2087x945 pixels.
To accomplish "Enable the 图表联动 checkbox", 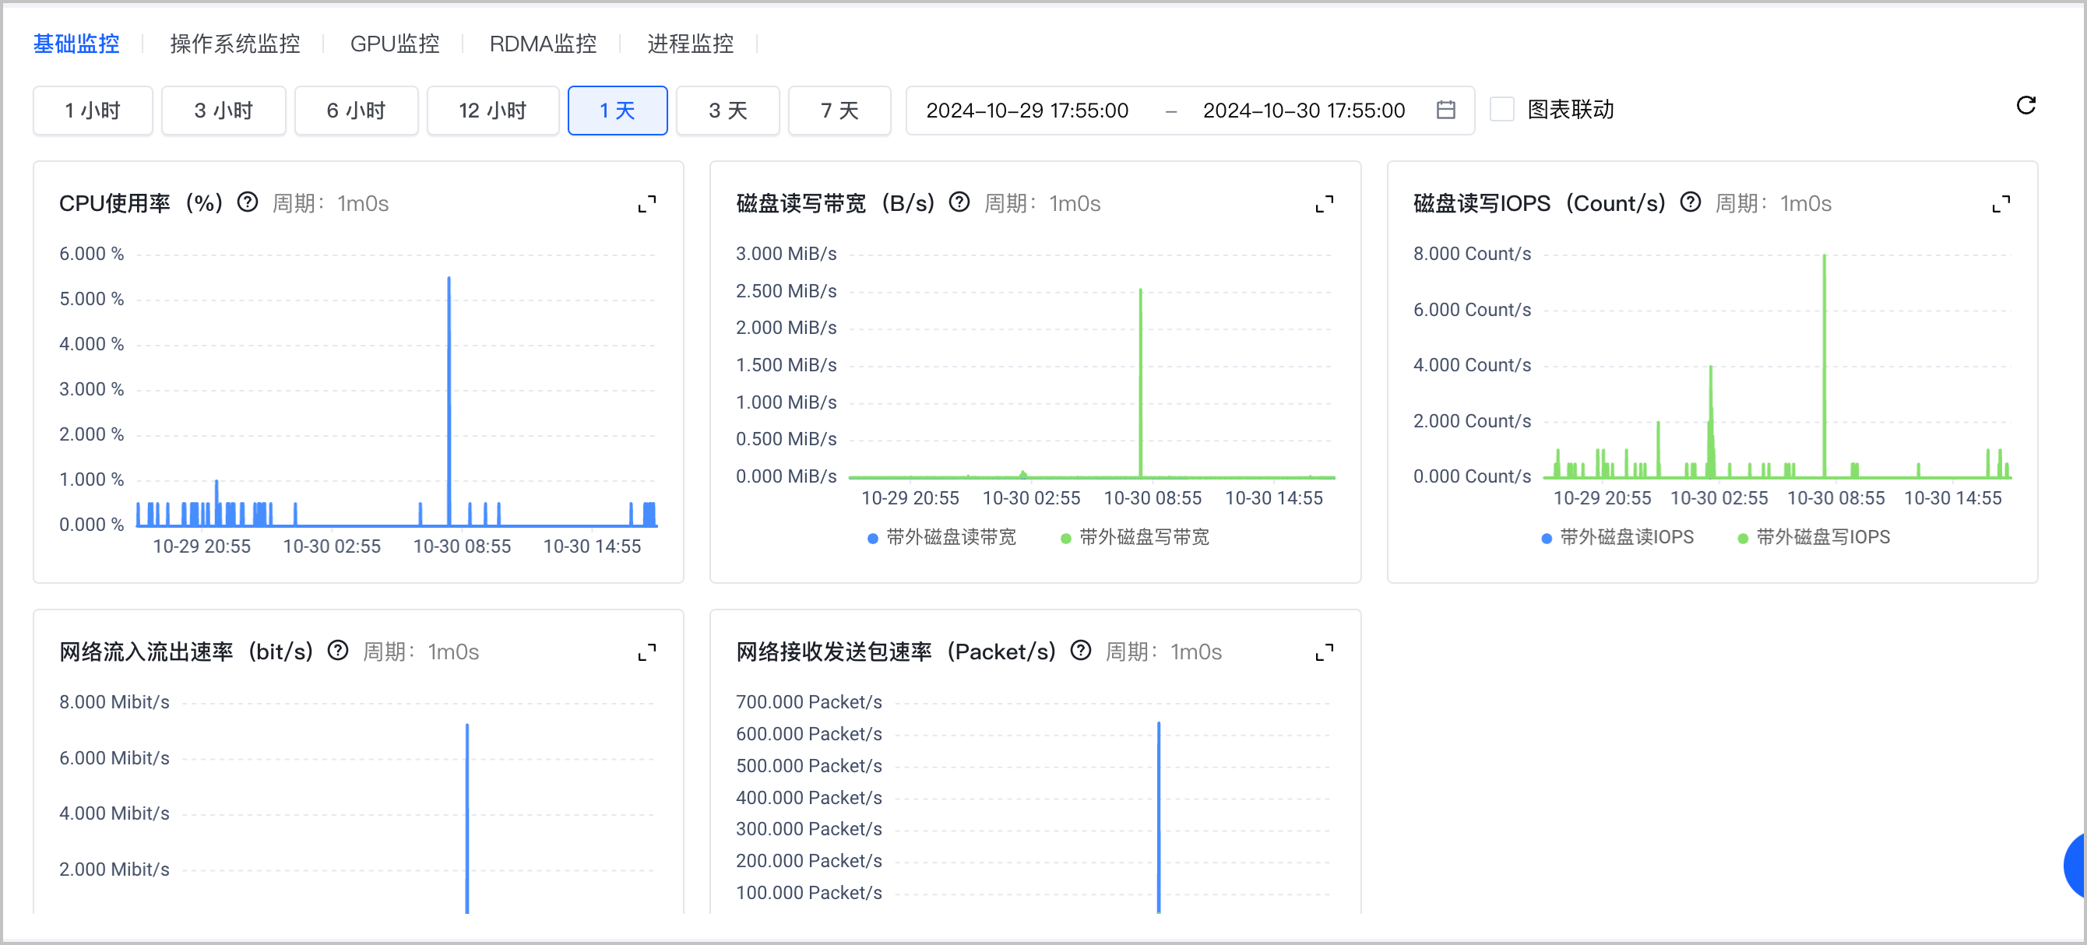I will click(x=1502, y=109).
